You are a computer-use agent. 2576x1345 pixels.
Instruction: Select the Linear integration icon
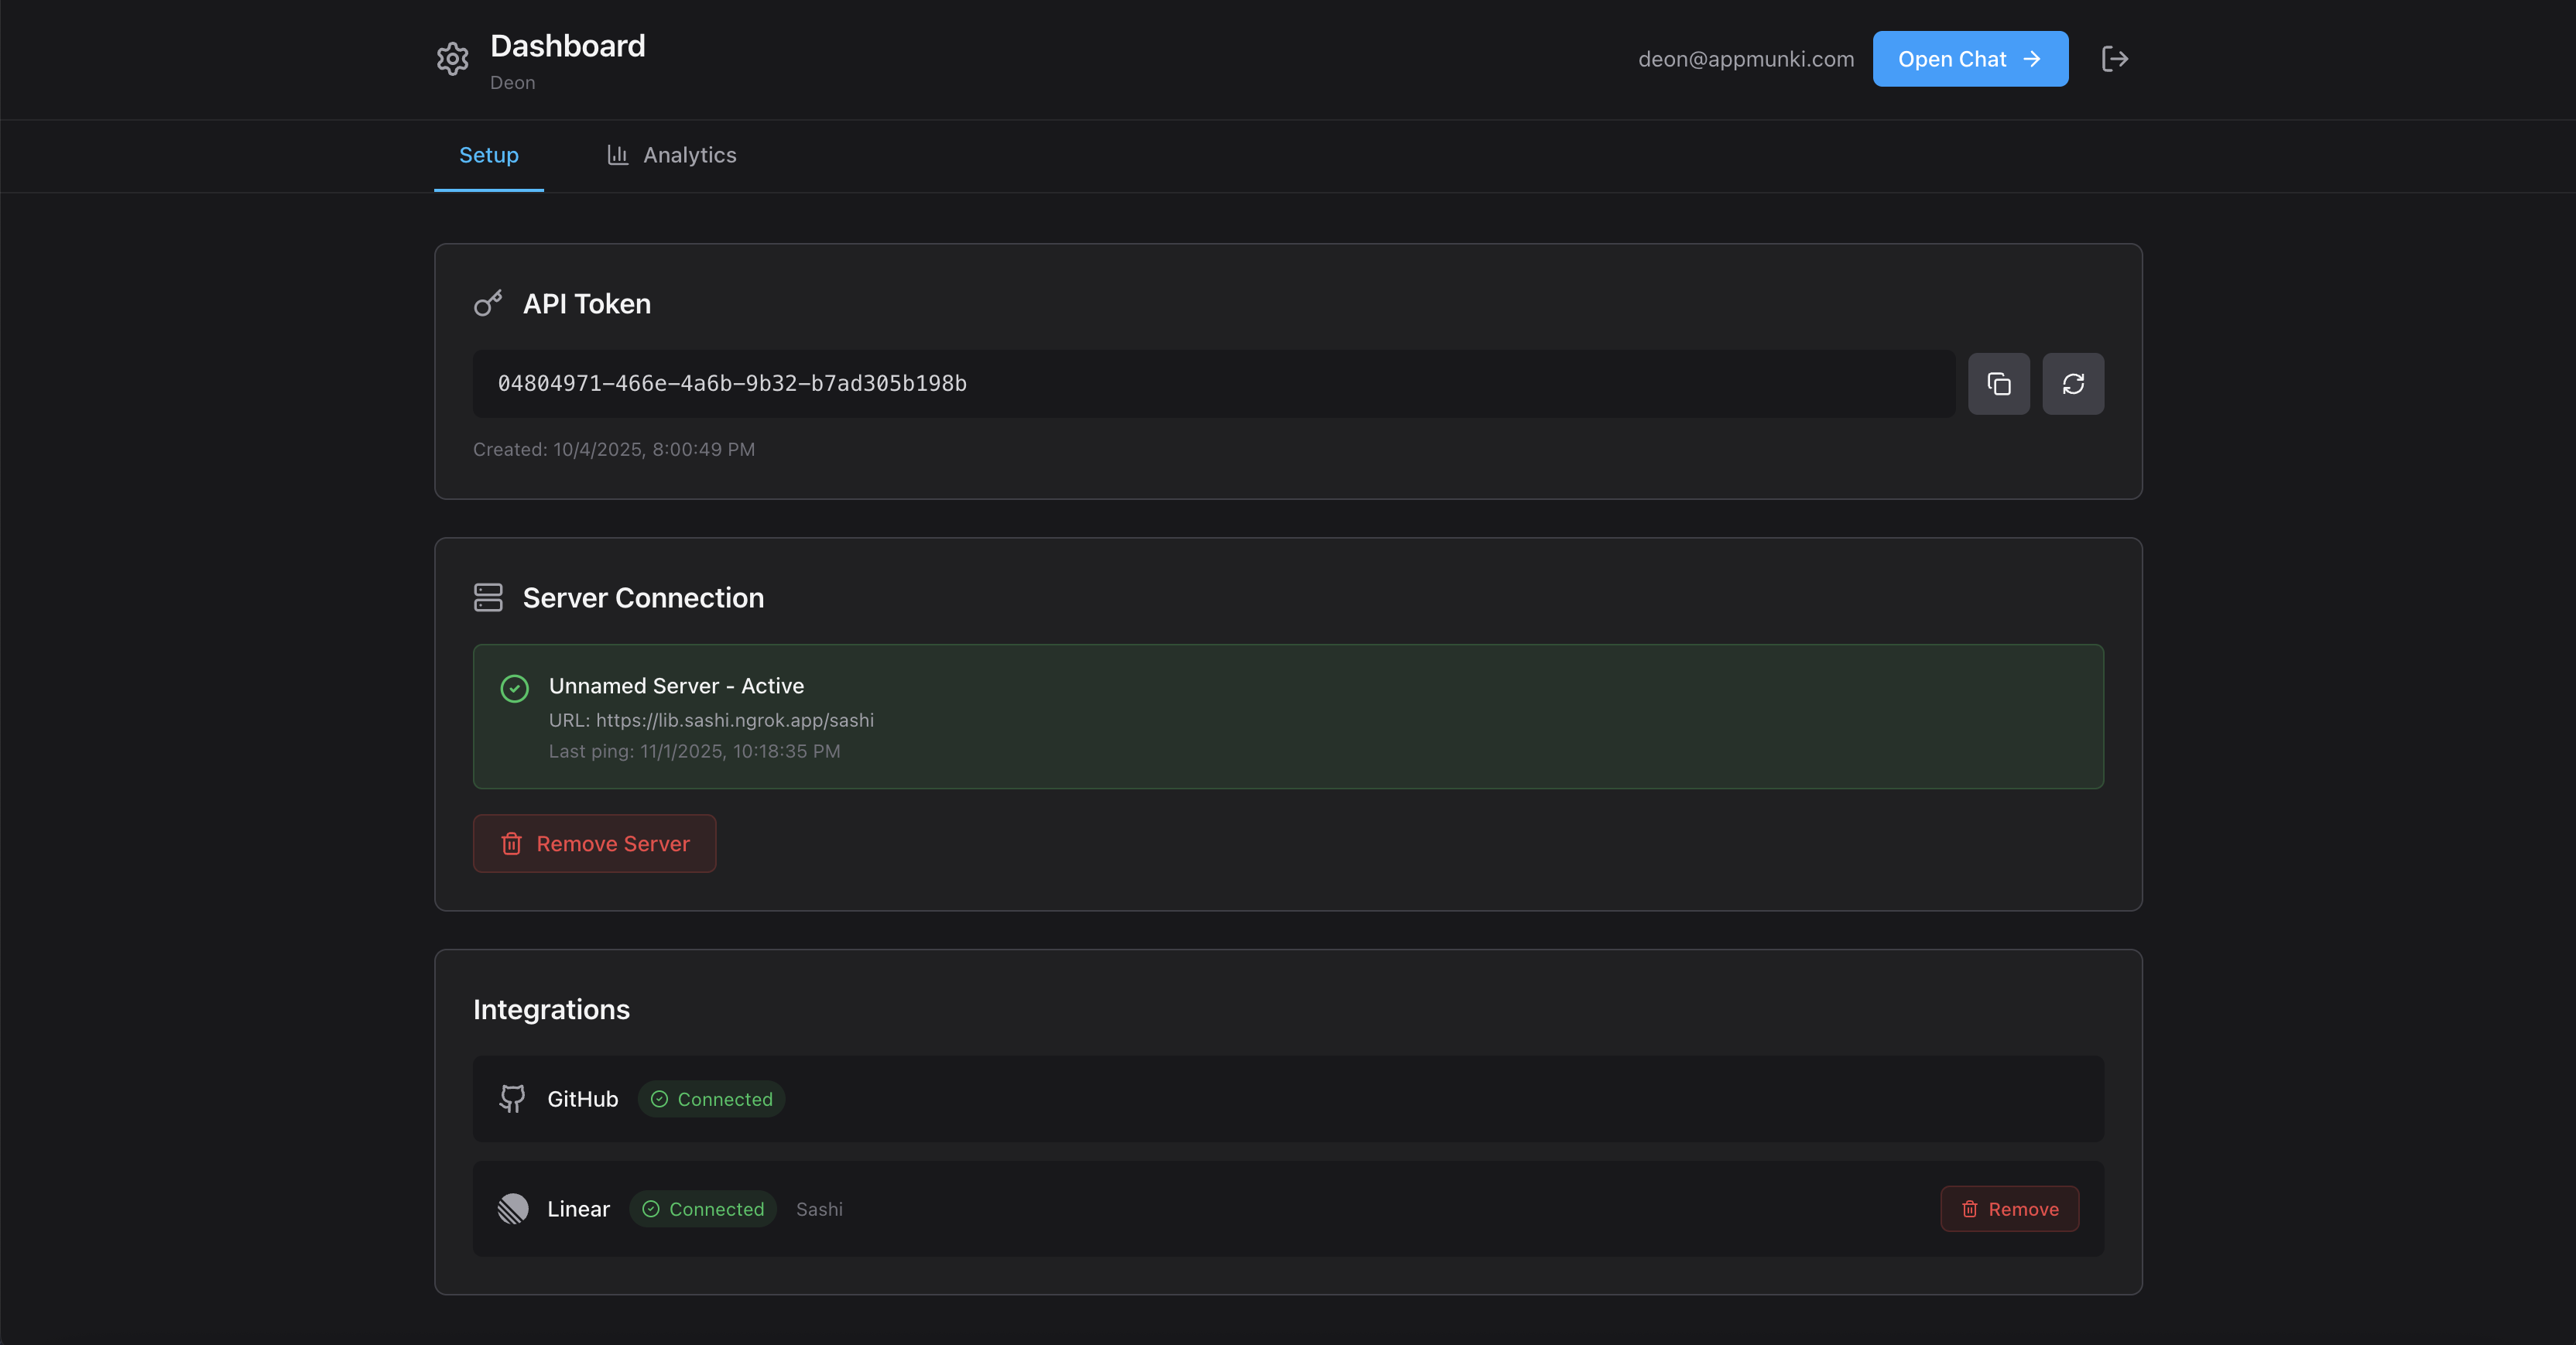click(x=512, y=1208)
